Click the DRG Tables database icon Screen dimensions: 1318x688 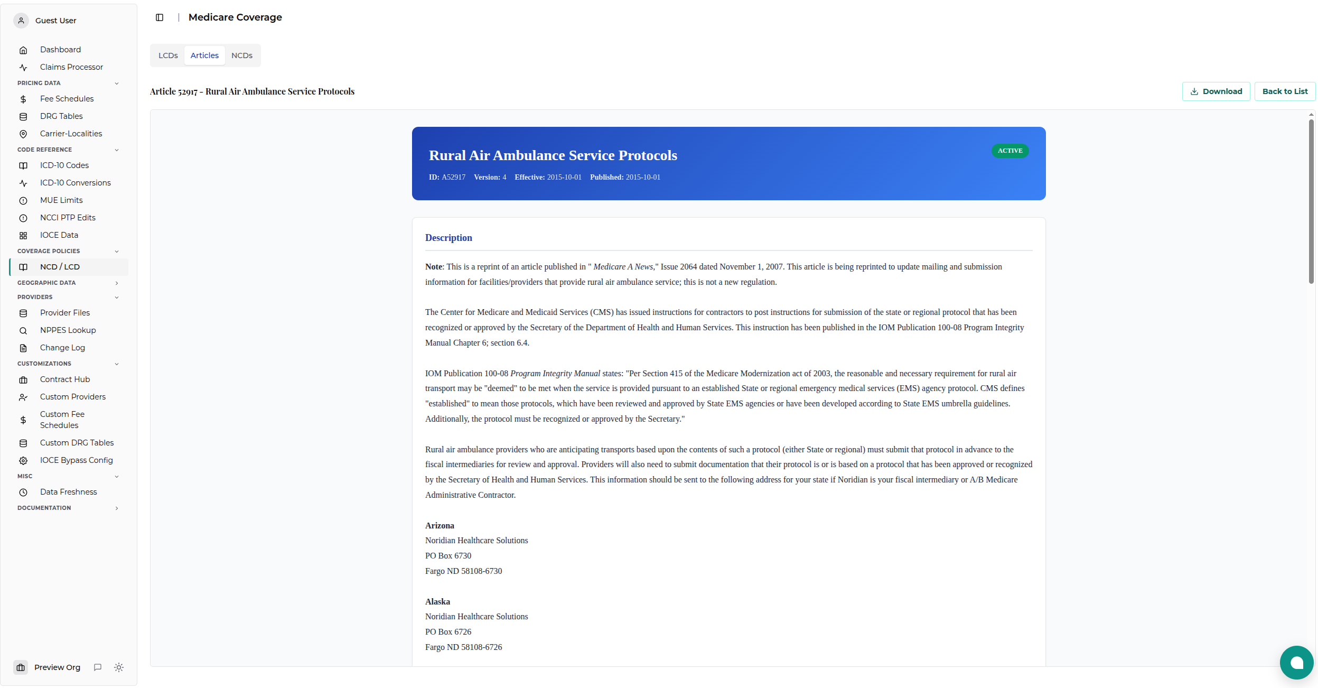(x=23, y=117)
